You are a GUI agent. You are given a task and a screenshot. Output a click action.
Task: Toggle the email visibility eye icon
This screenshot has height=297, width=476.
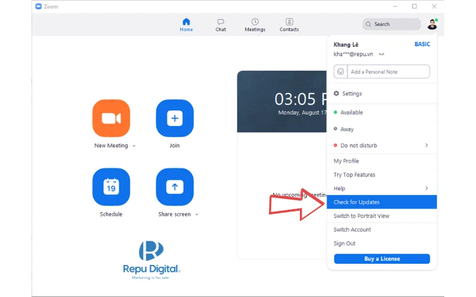pos(381,54)
